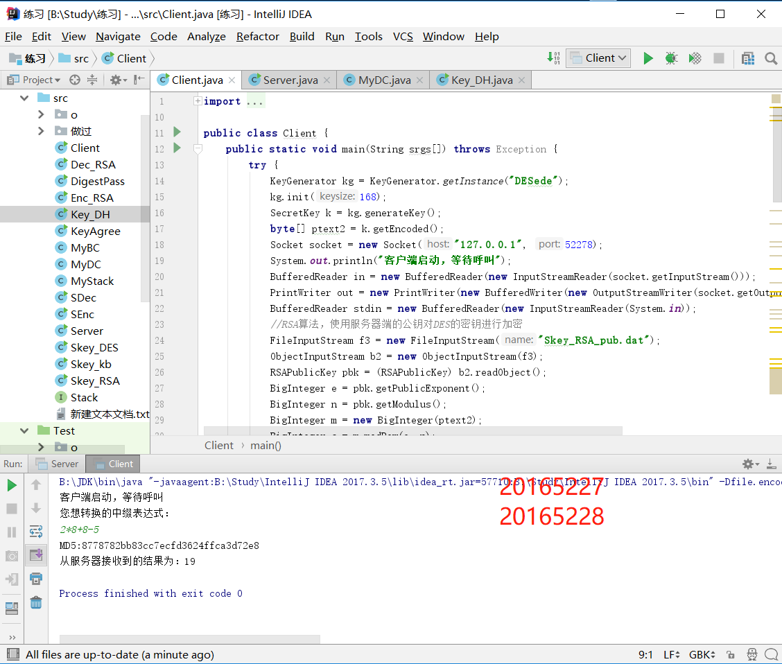Select the Client tab in Run panel
Screen dimensions: 782x664
[x=114, y=464]
